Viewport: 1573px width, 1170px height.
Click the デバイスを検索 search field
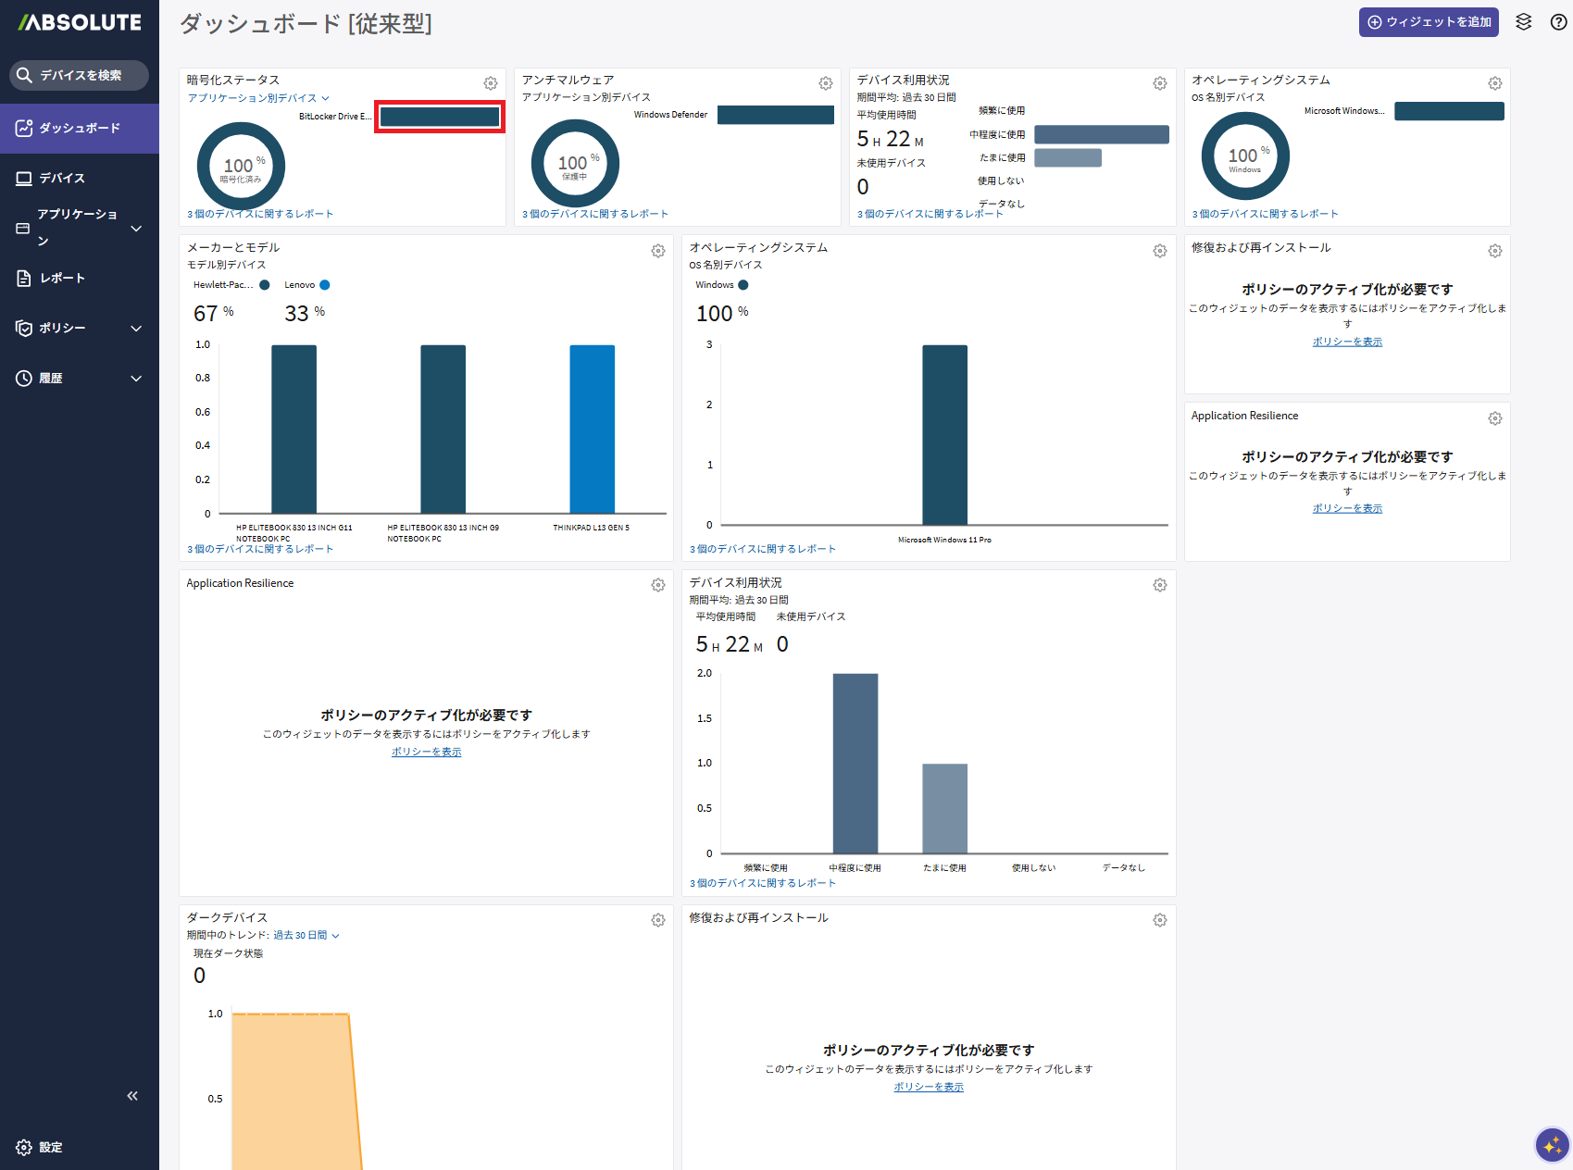click(80, 76)
